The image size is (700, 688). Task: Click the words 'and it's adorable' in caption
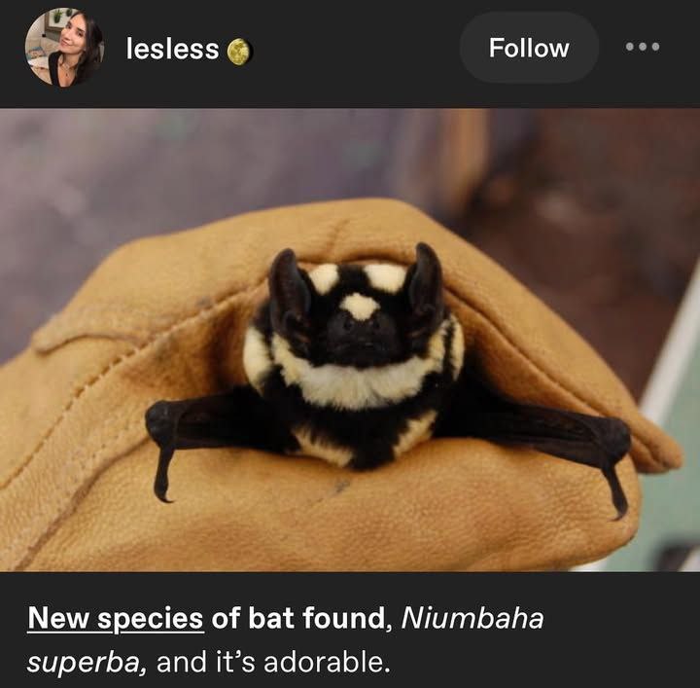coord(273,662)
